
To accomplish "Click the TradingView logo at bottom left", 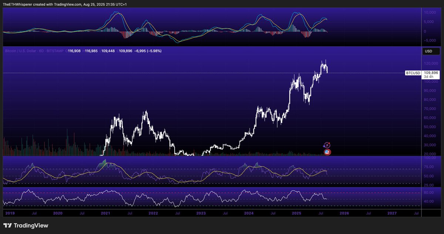I will click(x=26, y=226).
